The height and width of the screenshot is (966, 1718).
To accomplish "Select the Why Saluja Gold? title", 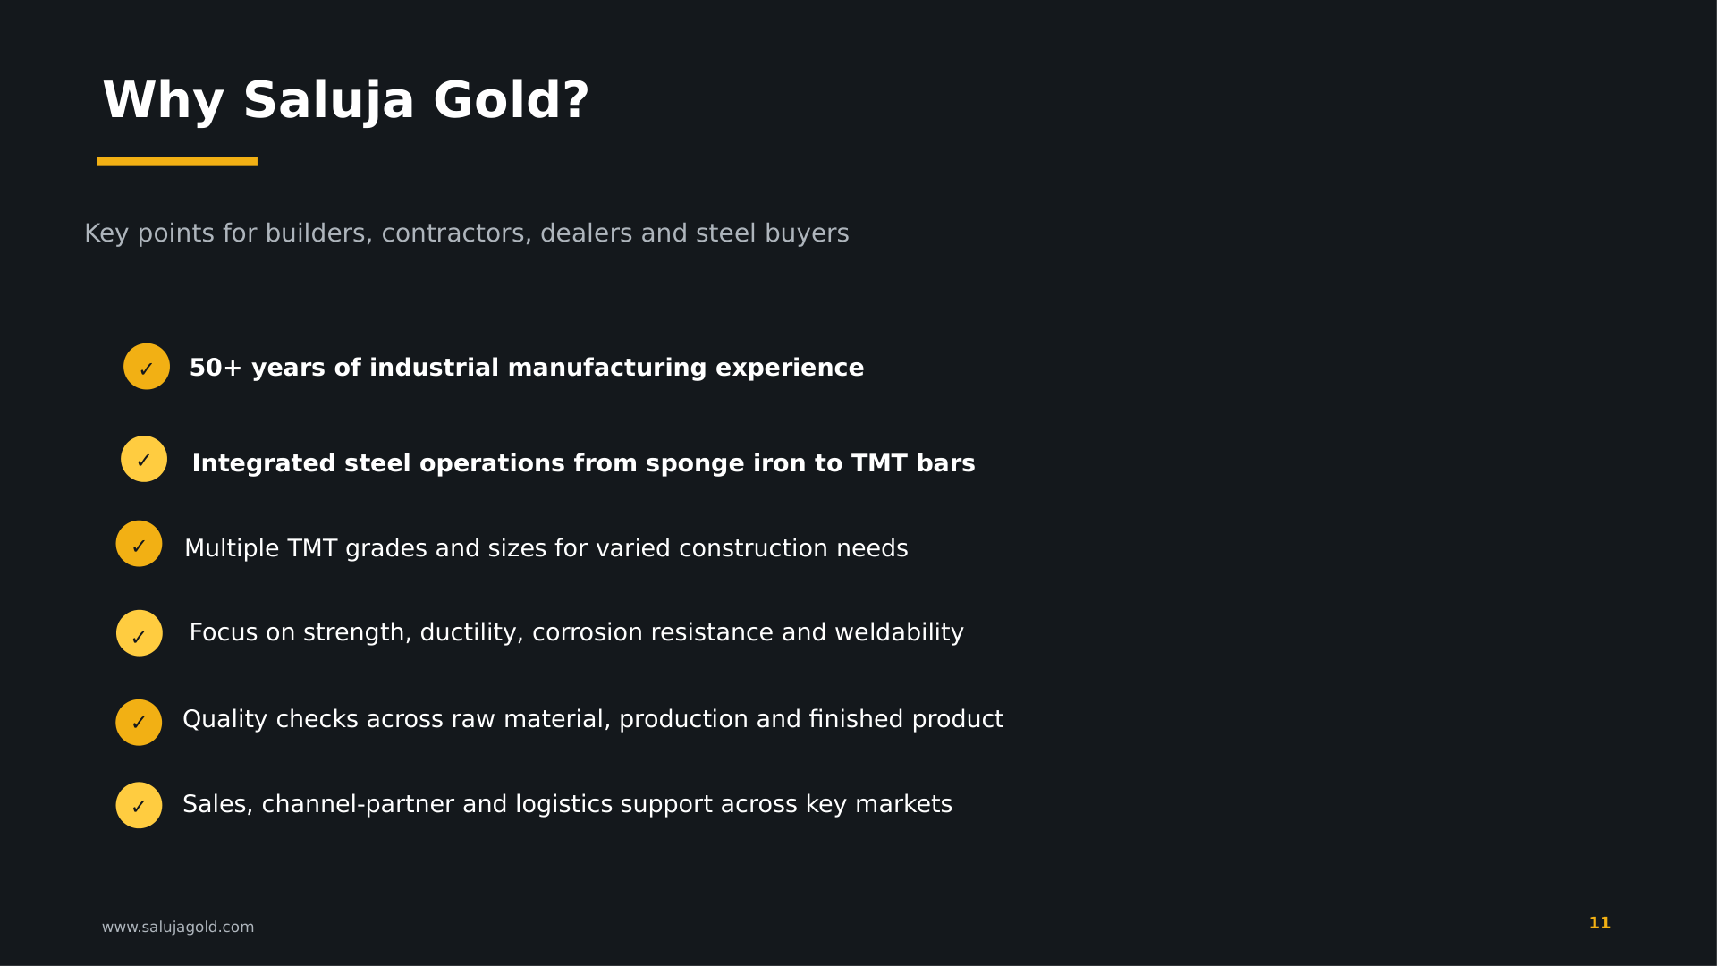I will pyautogui.click(x=346, y=100).
